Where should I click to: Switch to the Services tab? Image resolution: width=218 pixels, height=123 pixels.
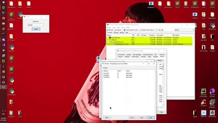pos(116,32)
